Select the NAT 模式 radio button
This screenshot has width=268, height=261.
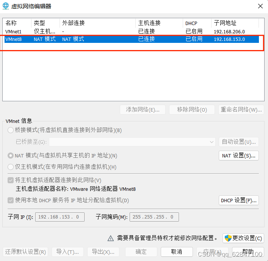tap(11, 156)
